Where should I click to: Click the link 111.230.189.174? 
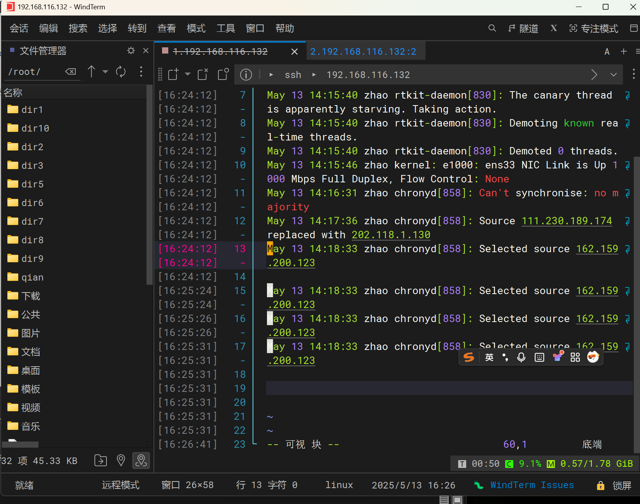[567, 221]
